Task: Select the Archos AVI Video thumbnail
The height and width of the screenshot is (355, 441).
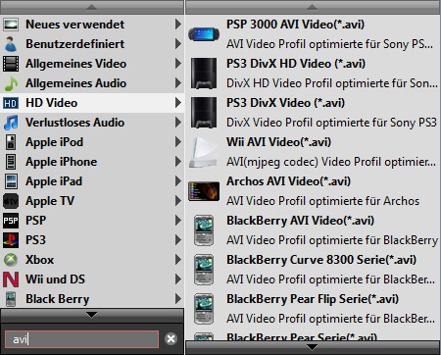Action: pyautogui.click(x=204, y=191)
